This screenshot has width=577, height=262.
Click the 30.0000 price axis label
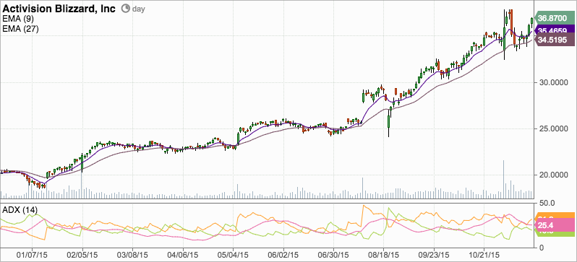pyautogui.click(x=553, y=83)
